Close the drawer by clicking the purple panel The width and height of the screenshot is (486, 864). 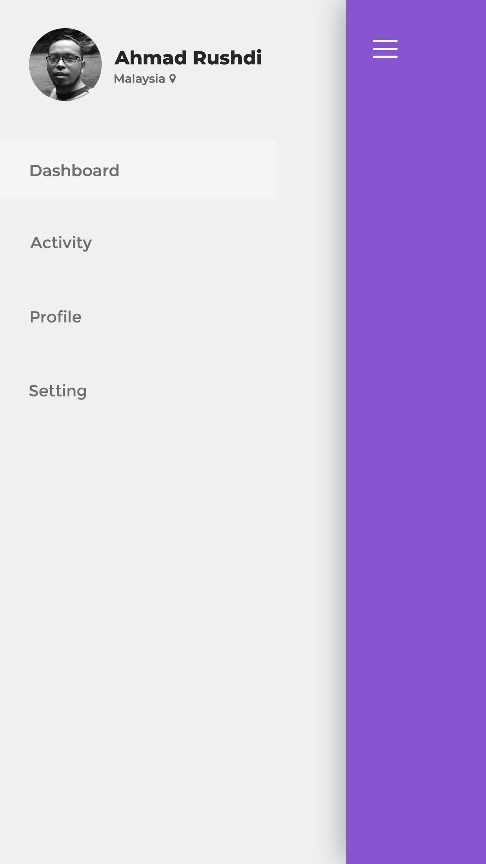click(x=416, y=470)
